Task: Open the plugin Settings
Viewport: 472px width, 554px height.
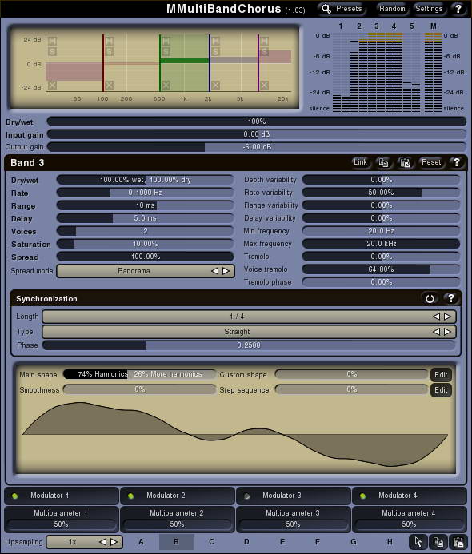Action: point(429,9)
